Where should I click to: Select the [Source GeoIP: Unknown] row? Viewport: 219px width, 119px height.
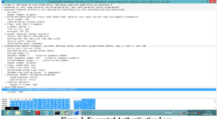[x=22, y=41]
